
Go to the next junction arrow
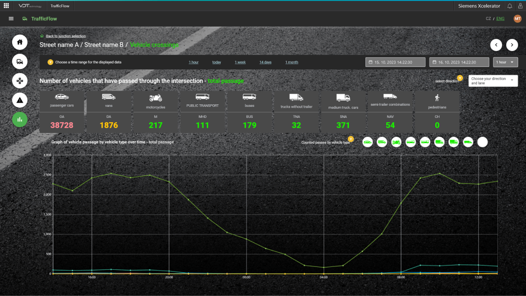[x=512, y=45]
